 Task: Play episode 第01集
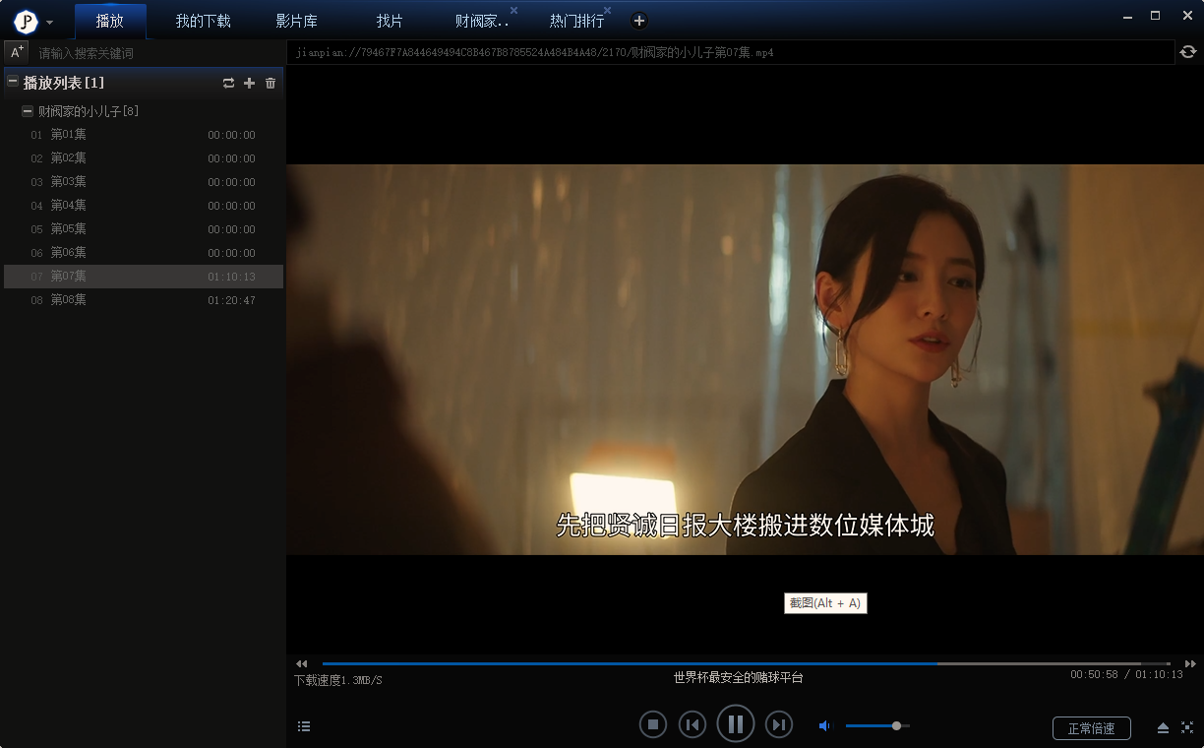pyautogui.click(x=143, y=135)
